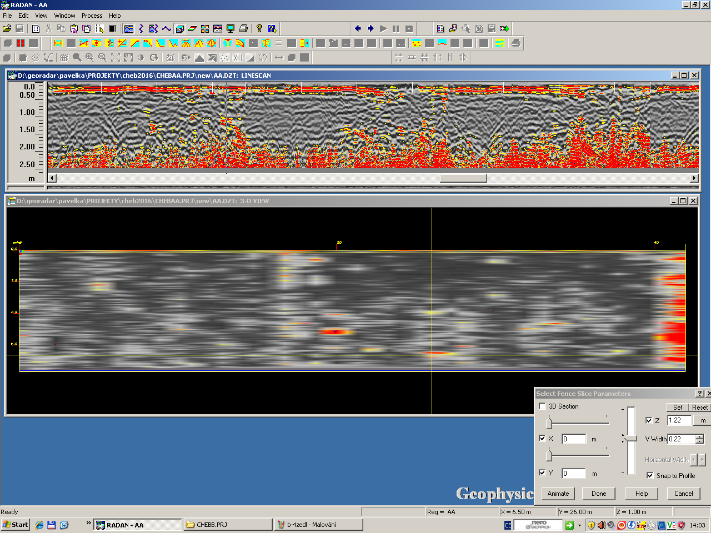The height and width of the screenshot is (533, 711).
Task: Click the X value input field
Action: point(574,439)
